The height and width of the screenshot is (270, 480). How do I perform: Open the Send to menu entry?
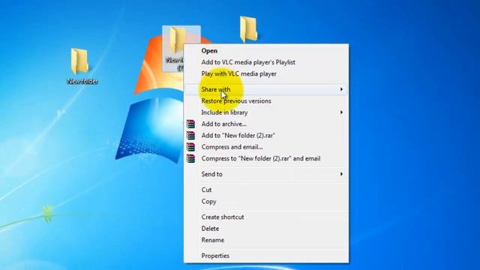tap(266, 174)
